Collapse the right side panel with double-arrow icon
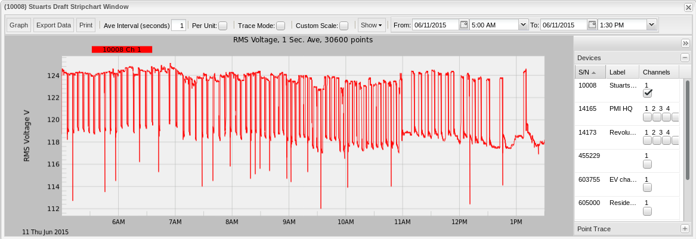696x239 pixels. pyautogui.click(x=685, y=43)
